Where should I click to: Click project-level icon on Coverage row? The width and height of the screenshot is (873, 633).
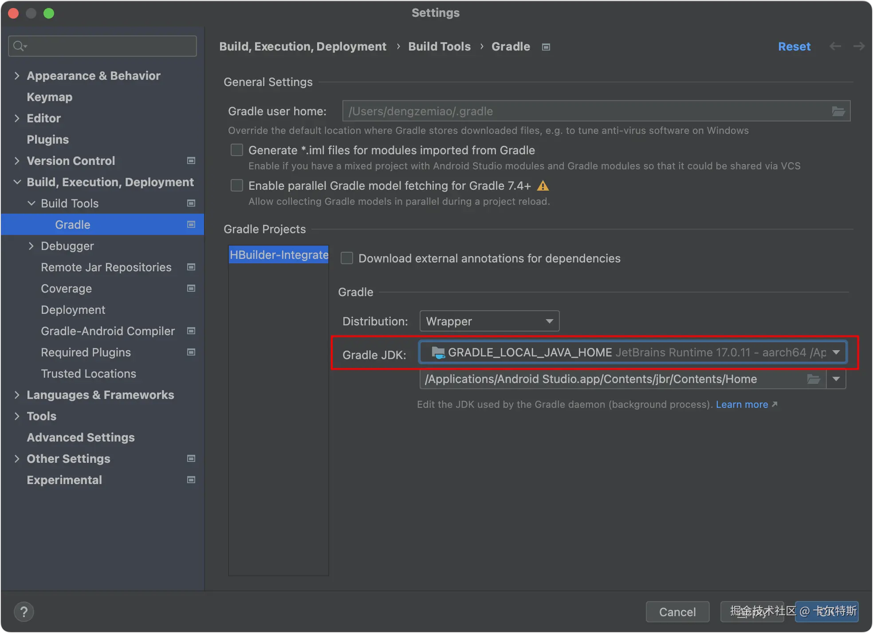191,289
